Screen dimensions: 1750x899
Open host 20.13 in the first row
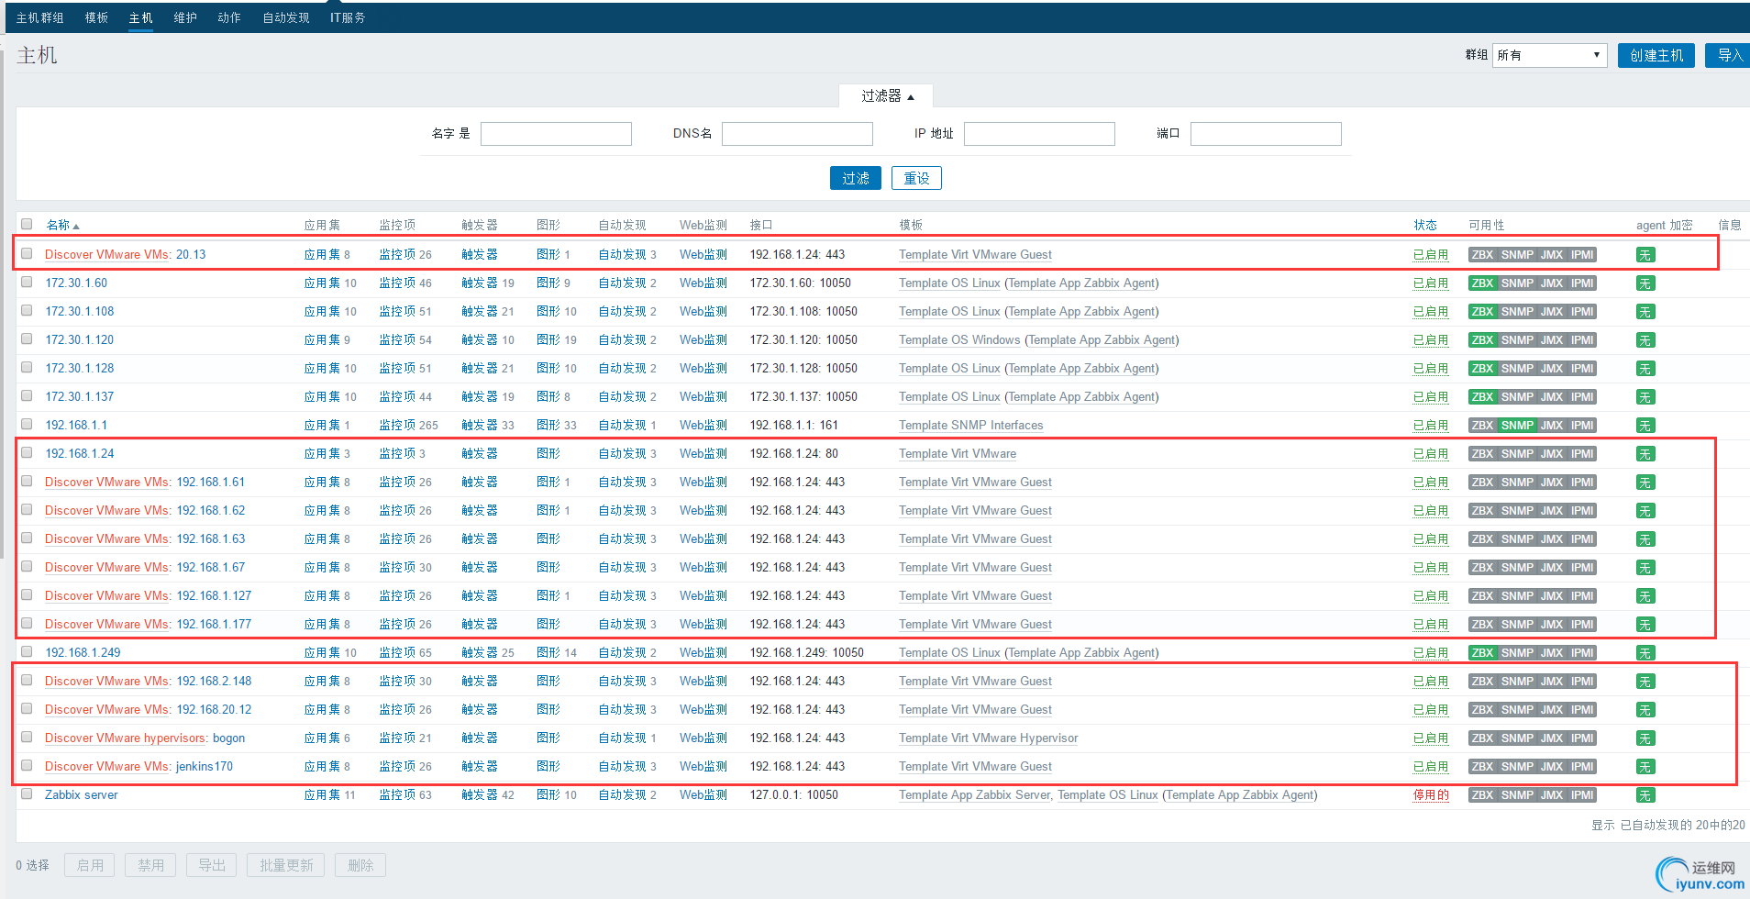(x=191, y=254)
